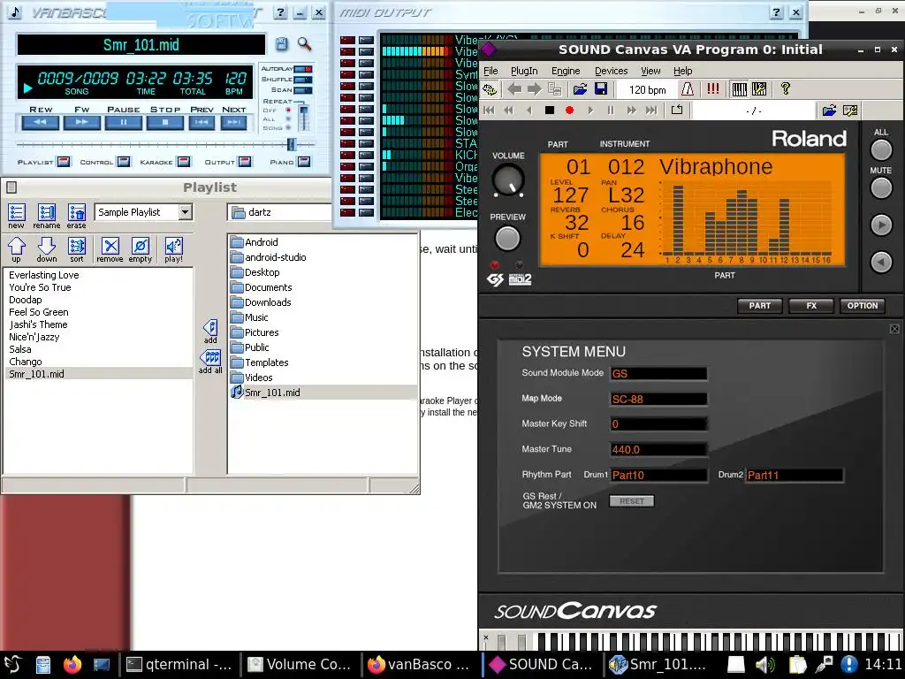Click the Repeat mode vertical slider
Screen dimensions: 905x679
[x=303, y=117]
